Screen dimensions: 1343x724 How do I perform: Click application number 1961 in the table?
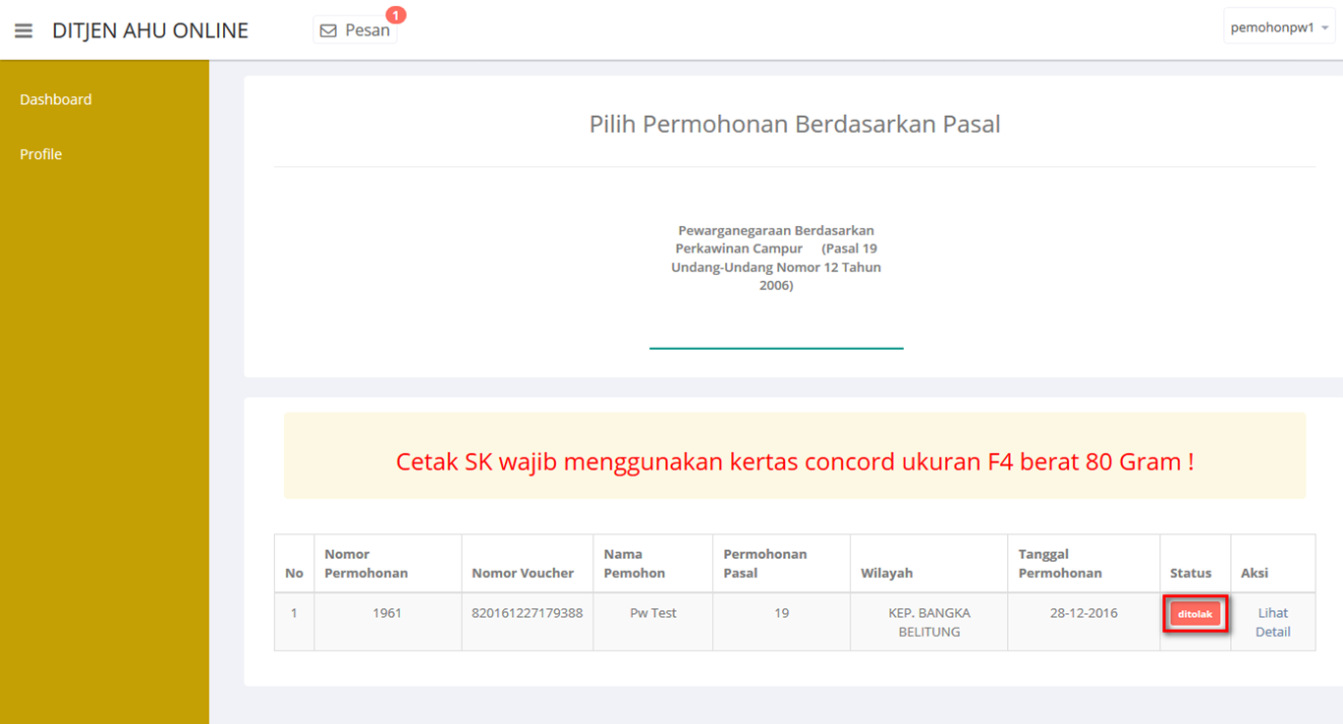pyautogui.click(x=387, y=613)
